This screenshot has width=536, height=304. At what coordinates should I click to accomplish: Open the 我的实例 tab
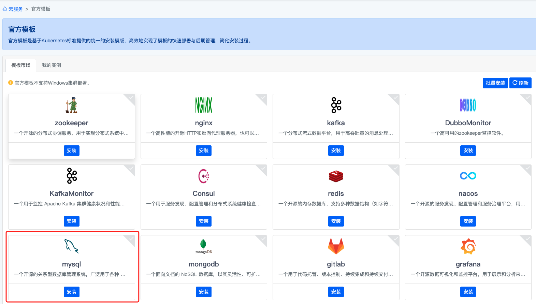52,65
